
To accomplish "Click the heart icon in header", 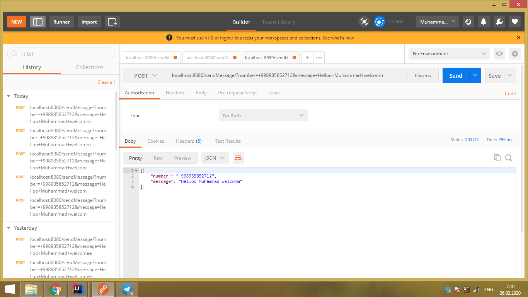I will pyautogui.click(x=514, y=22).
